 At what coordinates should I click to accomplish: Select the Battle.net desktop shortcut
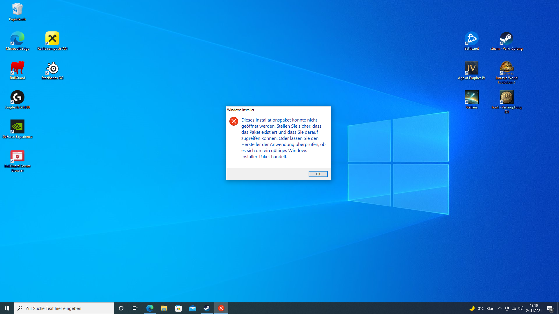pos(471,39)
